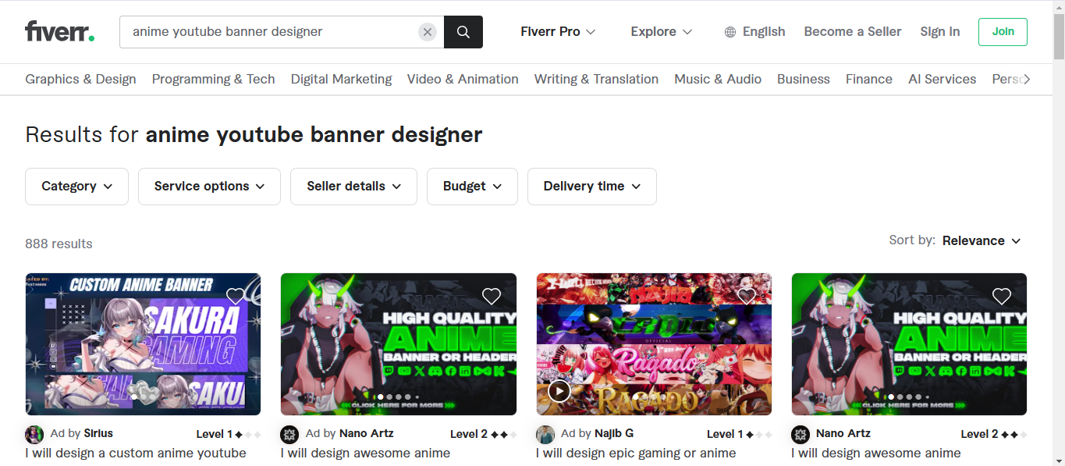
Task: Open the Business category
Action: (x=804, y=79)
